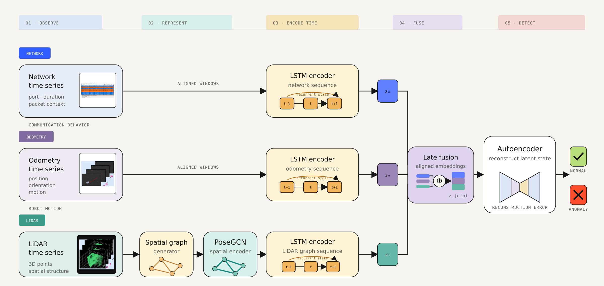This screenshot has height=286, width=604.
Task: Click the t-1 cell in network LSTM
Action: (287, 104)
